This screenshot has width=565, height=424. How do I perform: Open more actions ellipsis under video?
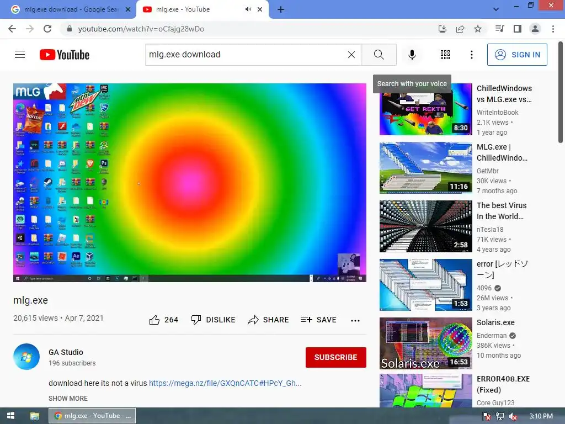tap(355, 320)
